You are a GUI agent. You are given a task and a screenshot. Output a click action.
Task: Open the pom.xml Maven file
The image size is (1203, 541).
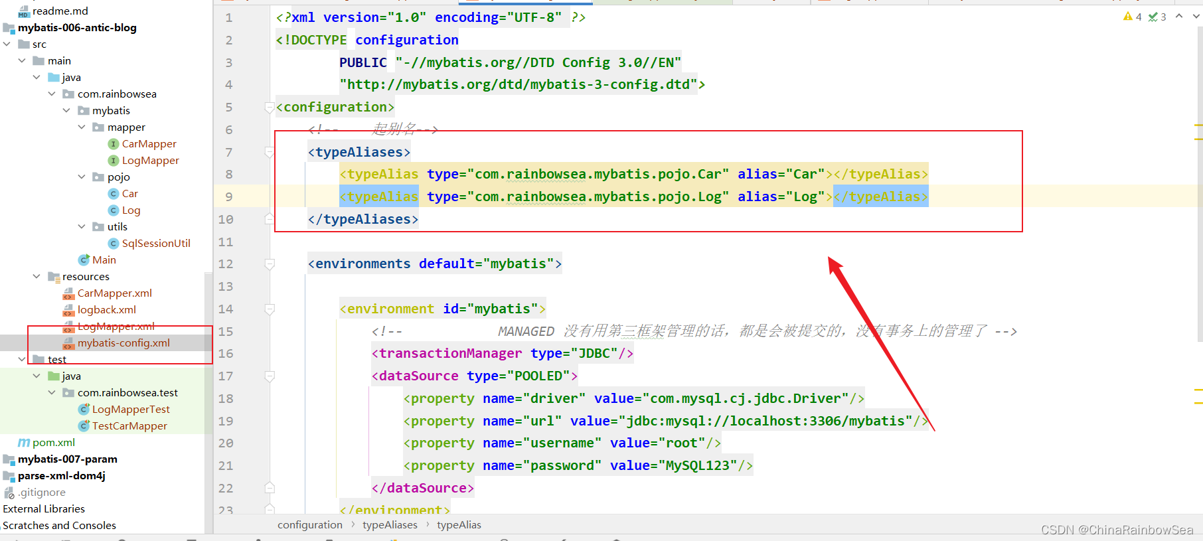tap(53, 443)
